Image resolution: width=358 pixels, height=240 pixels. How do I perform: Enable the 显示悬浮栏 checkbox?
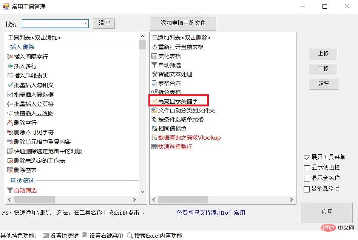click(307, 189)
